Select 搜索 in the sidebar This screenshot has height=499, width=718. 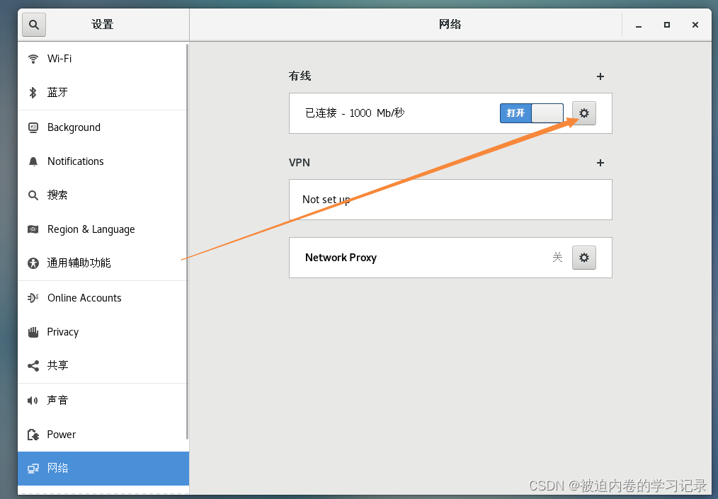click(103, 195)
